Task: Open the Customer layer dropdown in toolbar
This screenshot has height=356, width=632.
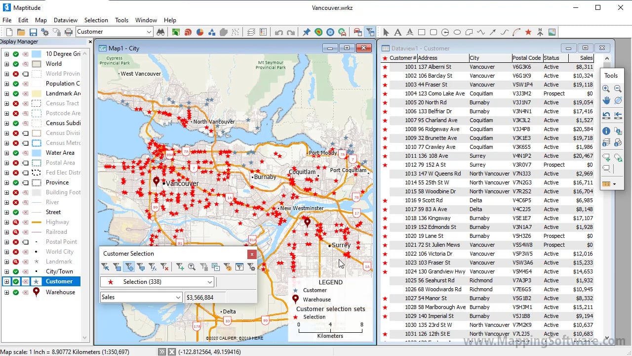Action: tap(149, 32)
